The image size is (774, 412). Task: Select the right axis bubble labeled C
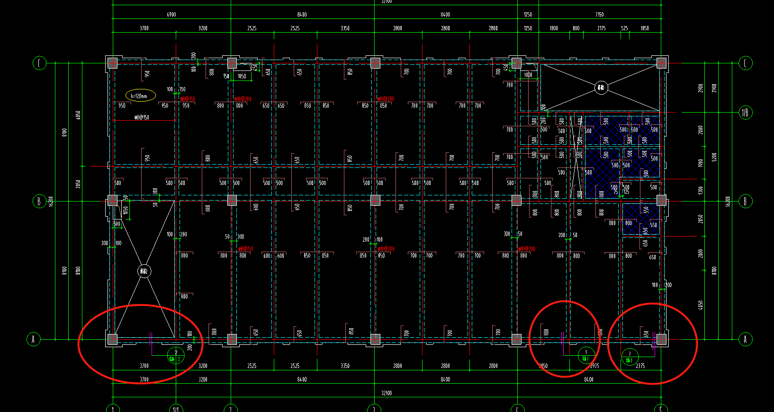pyautogui.click(x=746, y=63)
